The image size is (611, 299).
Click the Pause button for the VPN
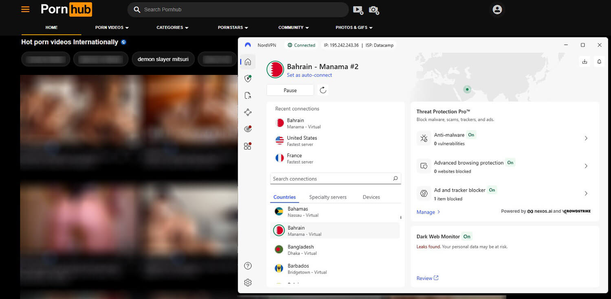[x=290, y=90]
